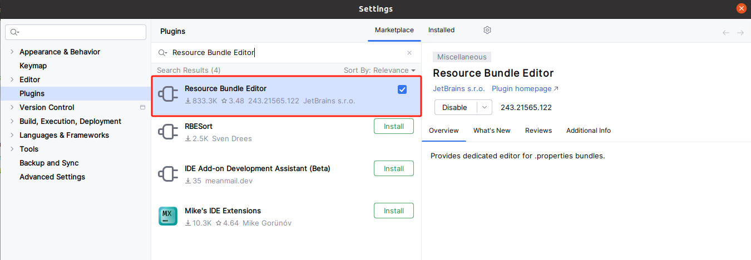The width and height of the screenshot is (751, 260).
Task: Click the RBESort plugin icon
Action: point(168,132)
